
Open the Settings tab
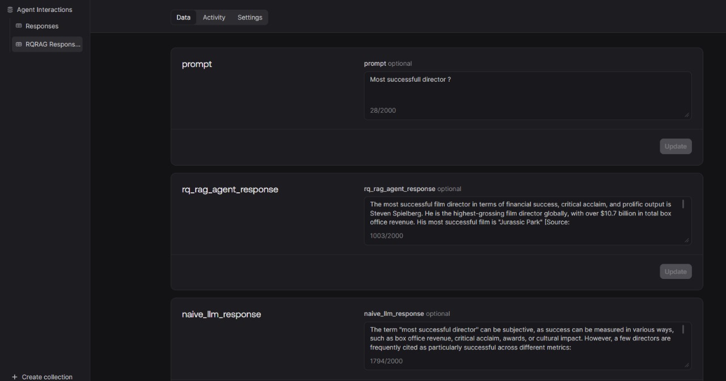[x=250, y=18]
